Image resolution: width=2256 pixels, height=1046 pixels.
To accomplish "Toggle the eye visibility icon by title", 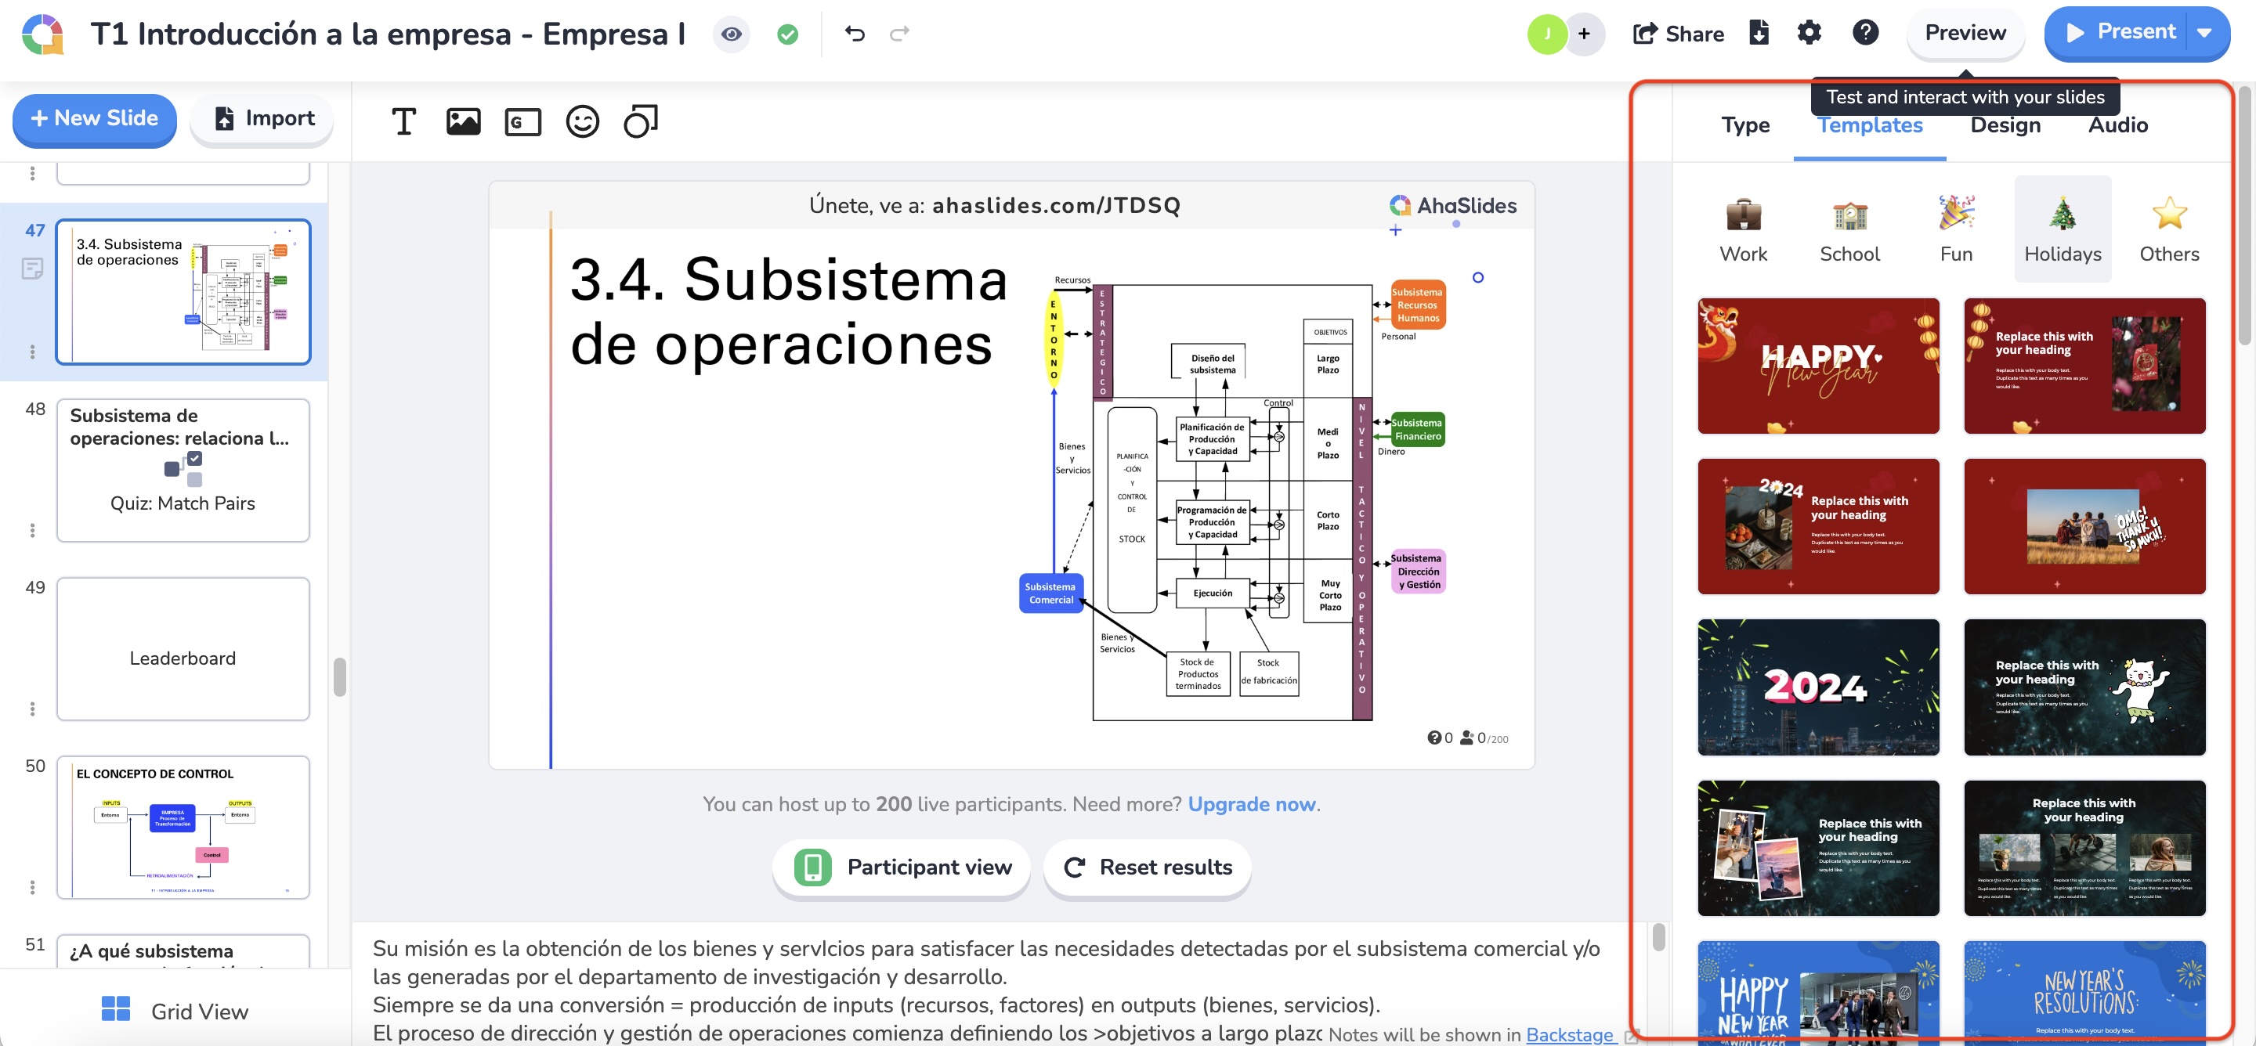I will coord(732,34).
